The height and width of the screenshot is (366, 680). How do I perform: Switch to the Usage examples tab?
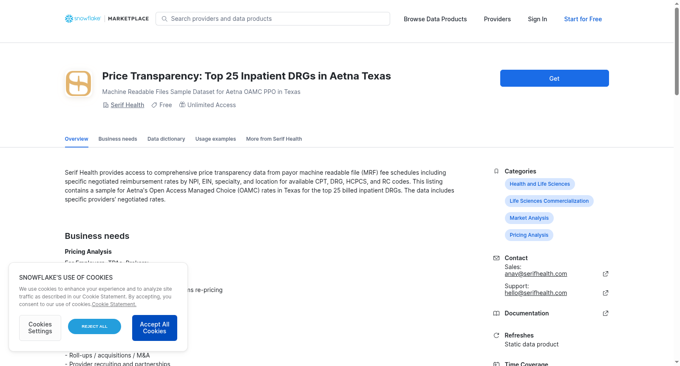pyautogui.click(x=215, y=139)
